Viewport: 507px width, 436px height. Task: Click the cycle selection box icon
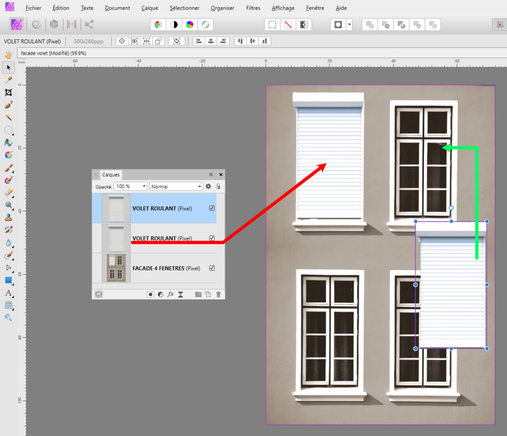(x=176, y=41)
